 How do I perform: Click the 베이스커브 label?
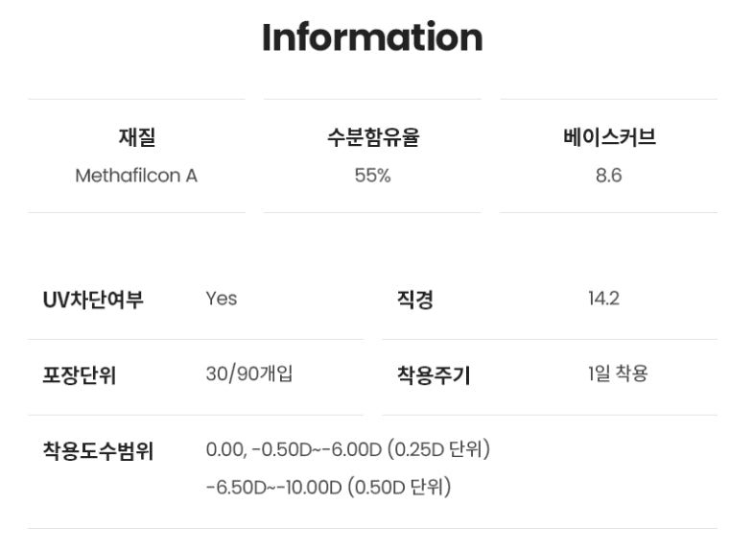pyautogui.click(x=609, y=137)
